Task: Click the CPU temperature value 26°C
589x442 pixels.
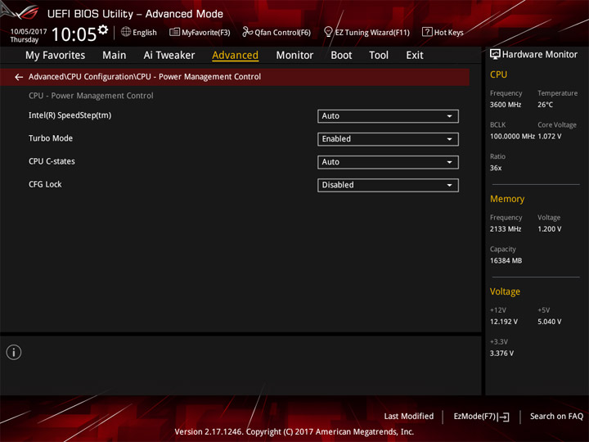Action: (x=545, y=105)
